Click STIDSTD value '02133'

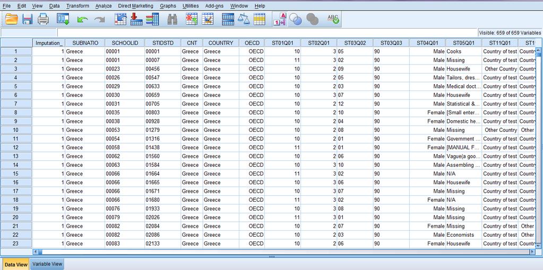click(163, 244)
